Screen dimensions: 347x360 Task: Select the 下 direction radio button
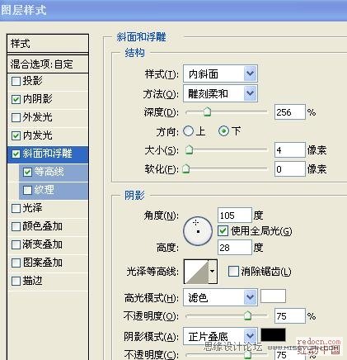pyautogui.click(x=223, y=131)
